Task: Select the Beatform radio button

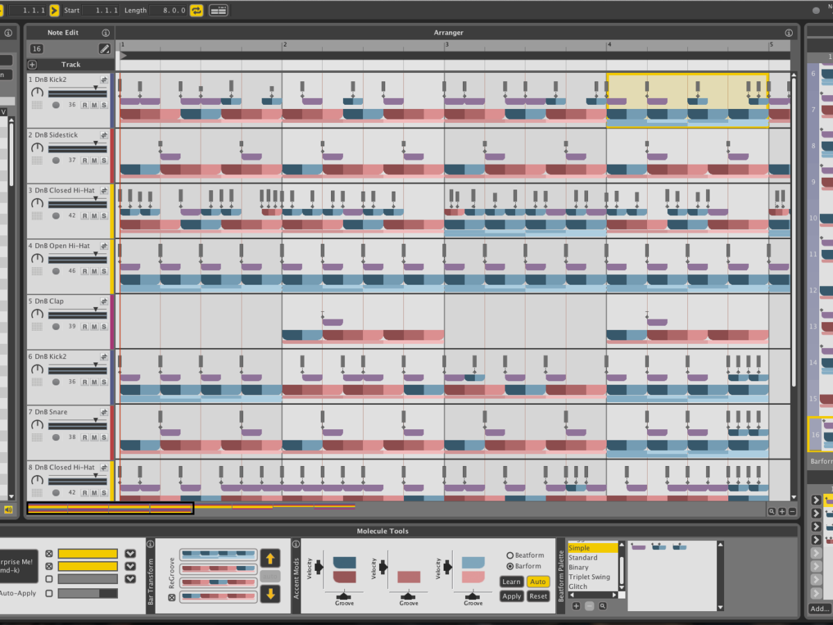Action: point(510,556)
